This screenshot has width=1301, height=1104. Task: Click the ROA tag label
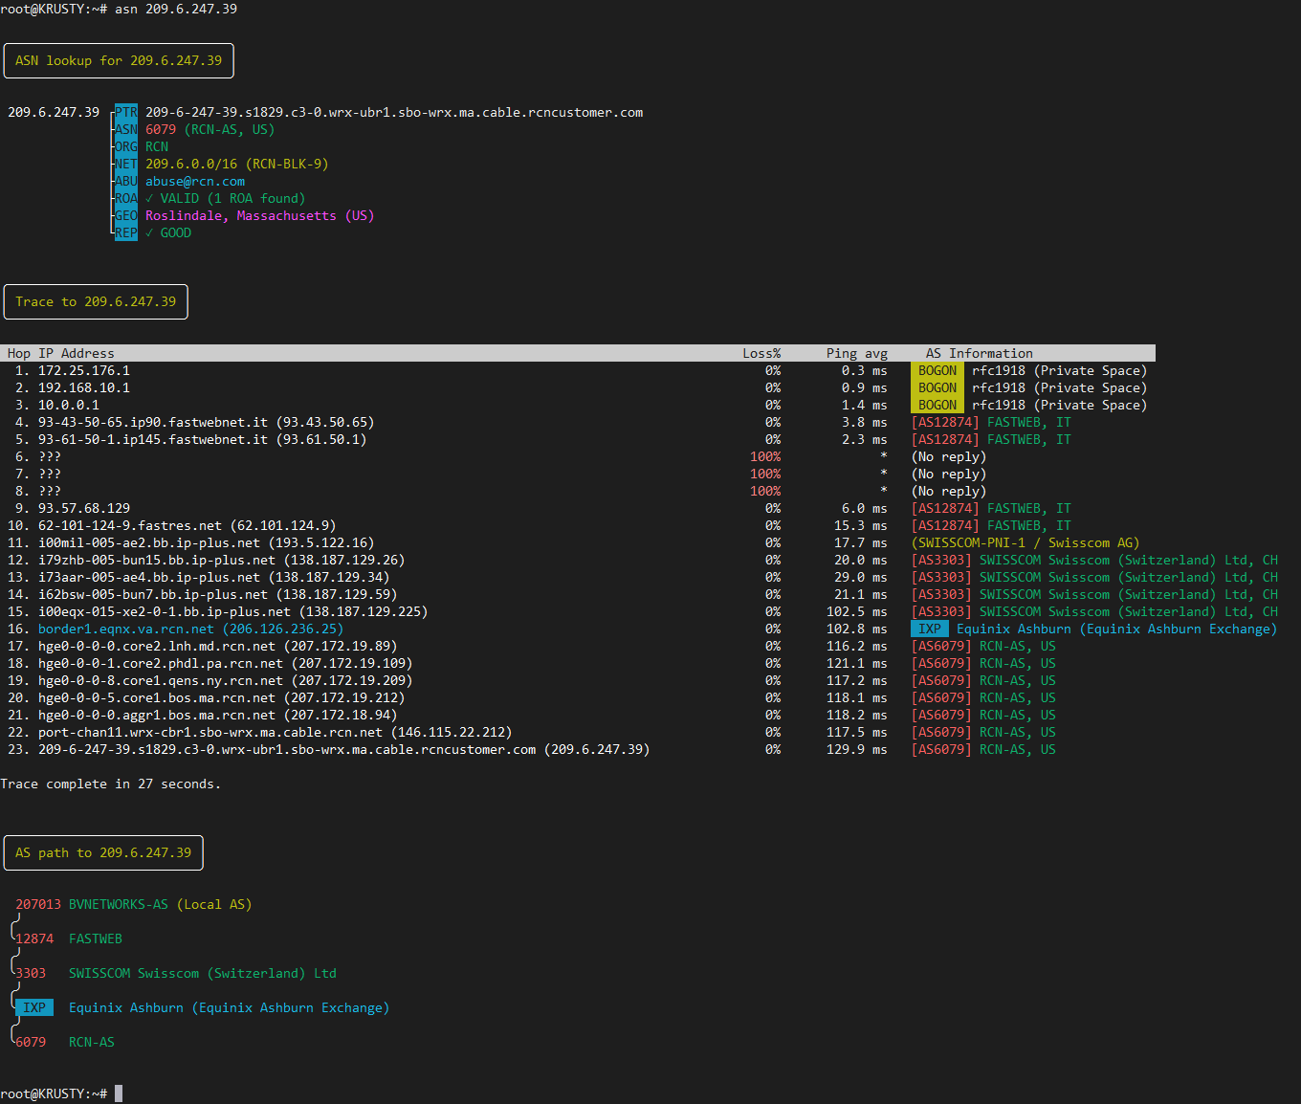126,198
